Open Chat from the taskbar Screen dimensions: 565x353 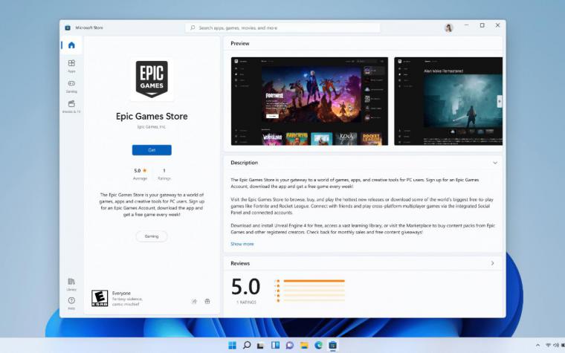[x=290, y=346]
